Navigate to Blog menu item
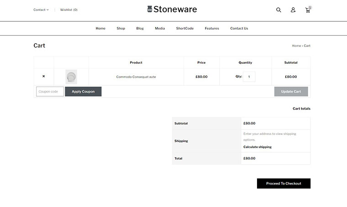Screen dimensions: 347x207 click(x=140, y=28)
